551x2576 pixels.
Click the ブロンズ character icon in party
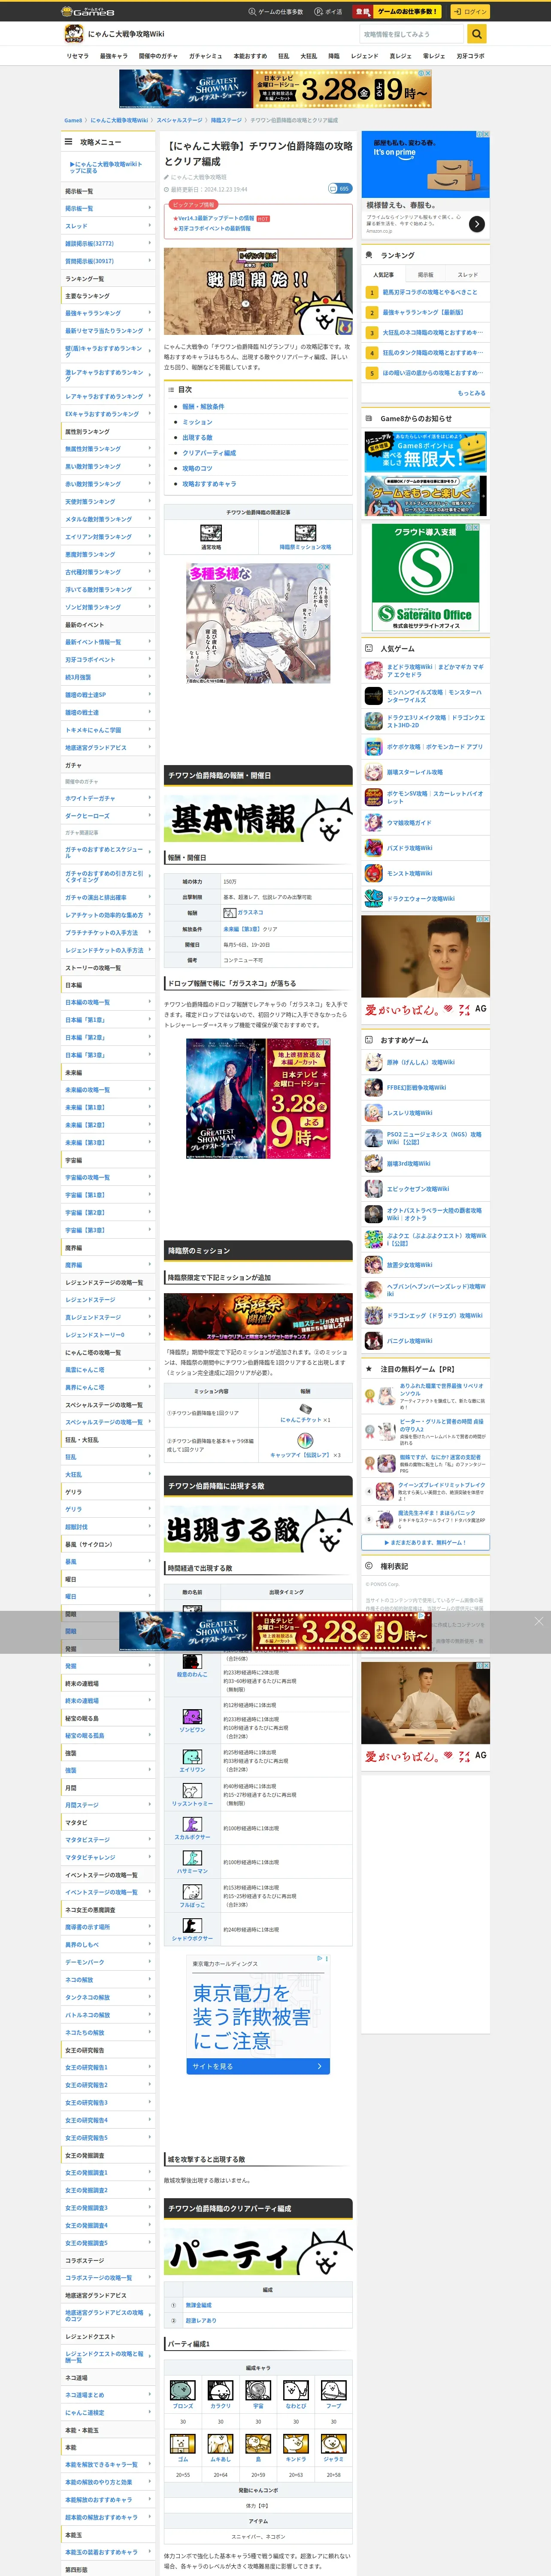click(182, 2391)
